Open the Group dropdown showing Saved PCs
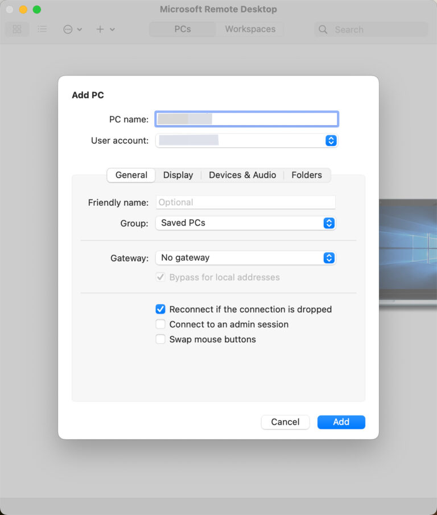The width and height of the screenshot is (437, 515). pyautogui.click(x=246, y=223)
